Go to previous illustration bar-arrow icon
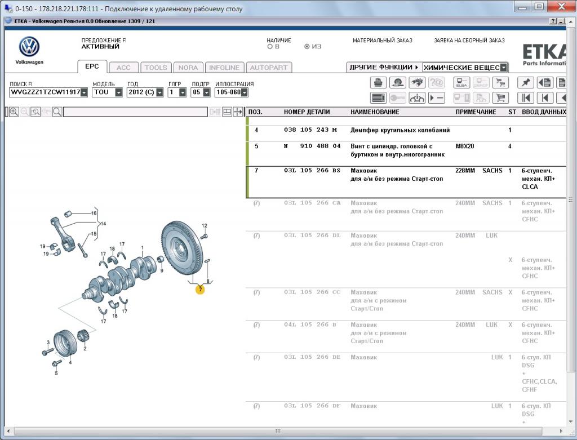Viewport: 577px width, 440px height. click(545, 98)
